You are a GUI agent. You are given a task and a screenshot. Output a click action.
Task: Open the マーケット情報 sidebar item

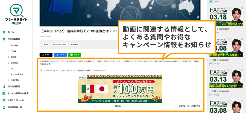point(17,74)
